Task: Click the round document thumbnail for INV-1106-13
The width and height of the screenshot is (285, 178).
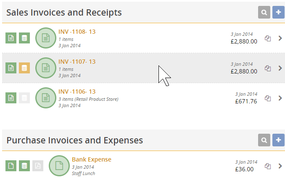Action: click(46, 98)
